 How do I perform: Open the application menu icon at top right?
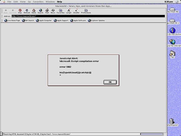pos(177,2)
